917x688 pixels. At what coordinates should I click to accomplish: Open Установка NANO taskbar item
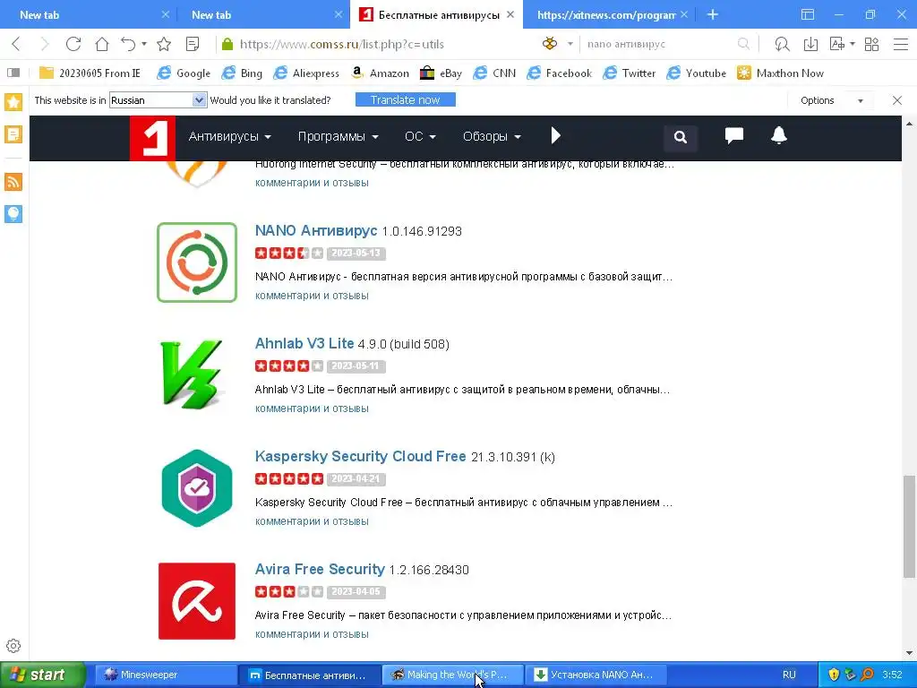point(595,675)
